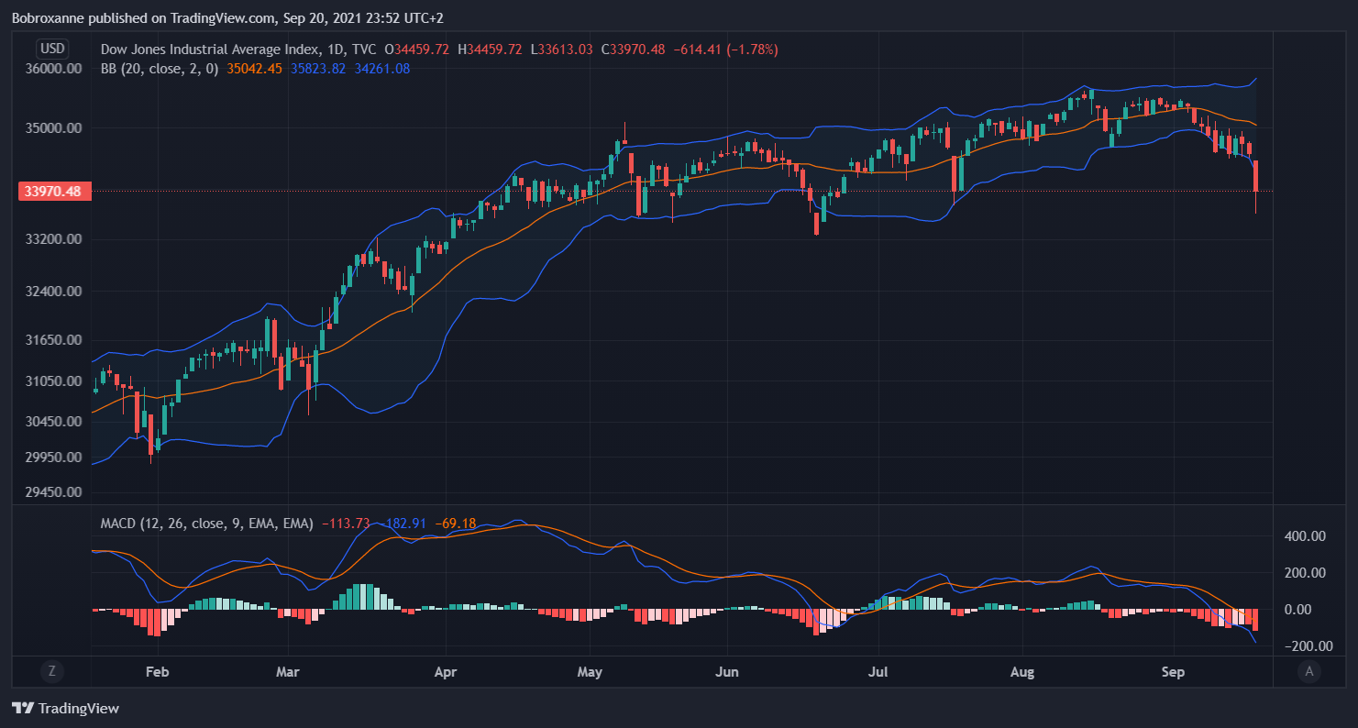
Task: Click the low value L33613.03
Action: (561, 49)
